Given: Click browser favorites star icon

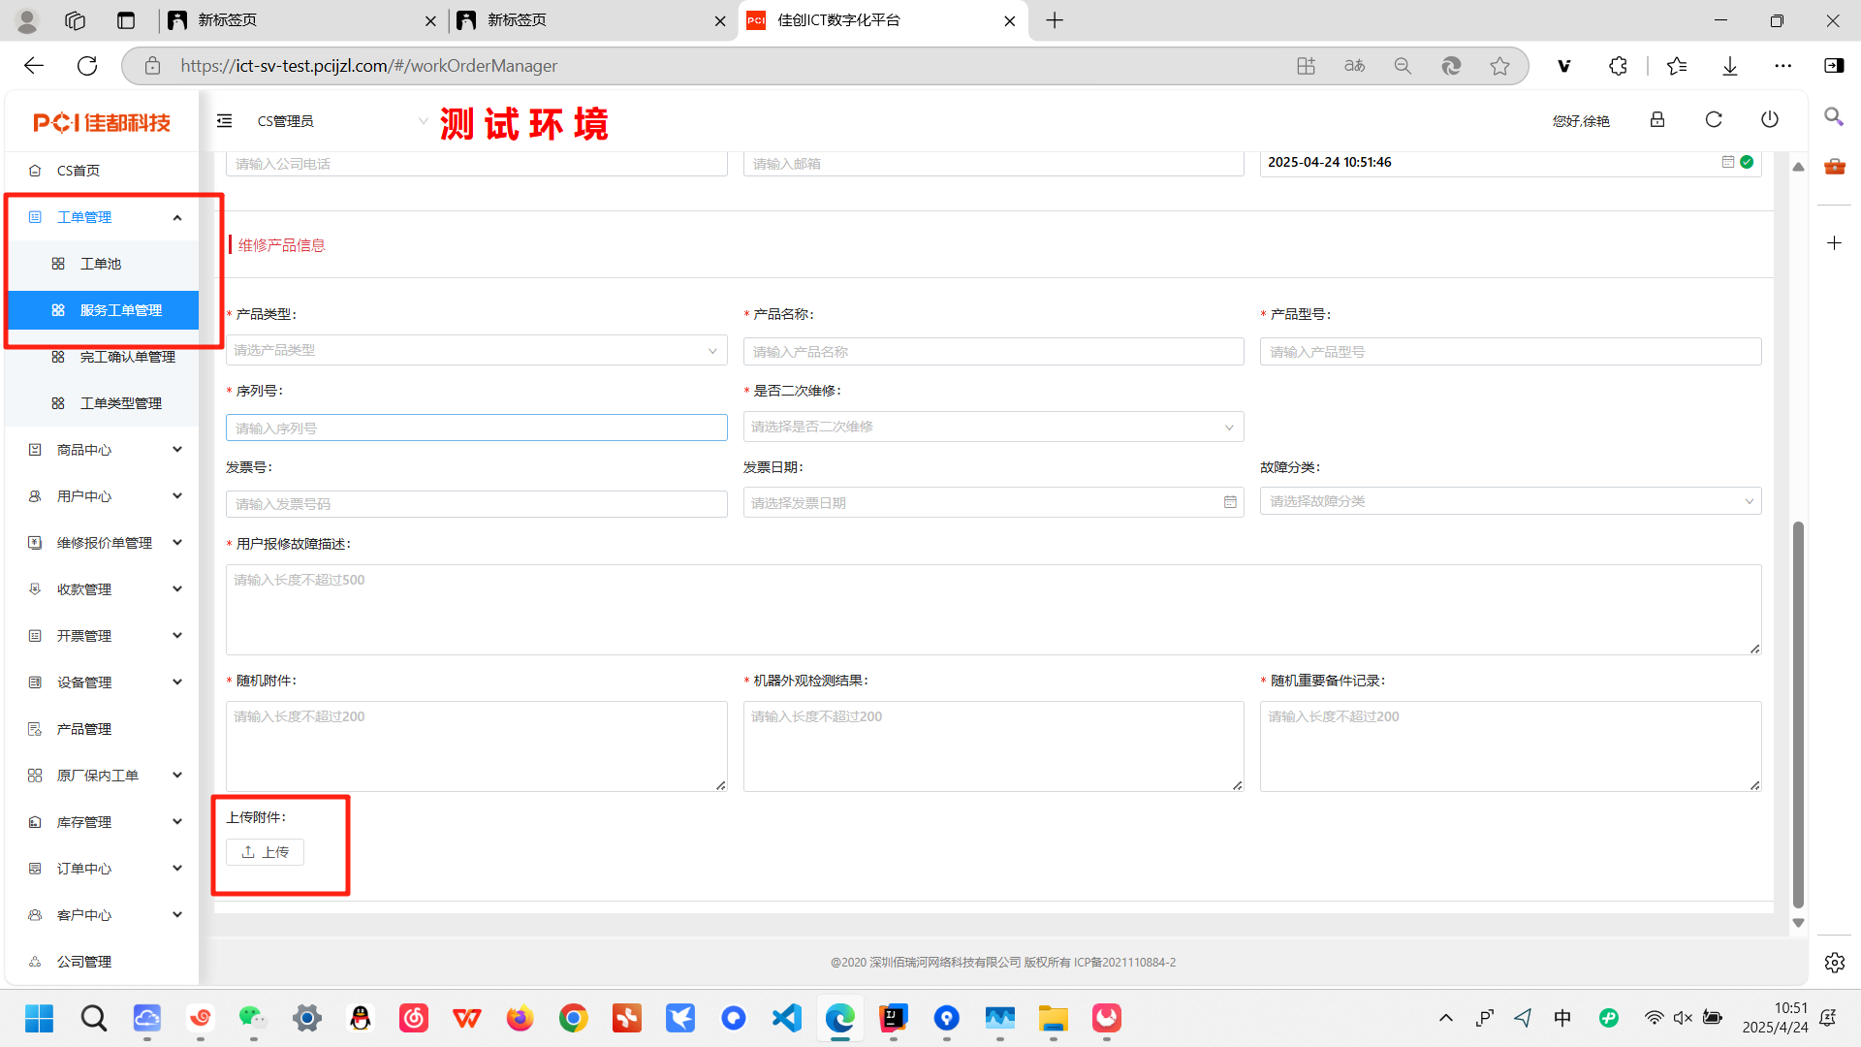Looking at the screenshot, I should [1499, 66].
